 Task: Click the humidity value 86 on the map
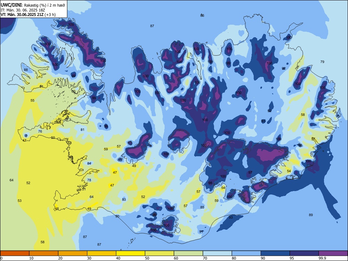click(202, 16)
